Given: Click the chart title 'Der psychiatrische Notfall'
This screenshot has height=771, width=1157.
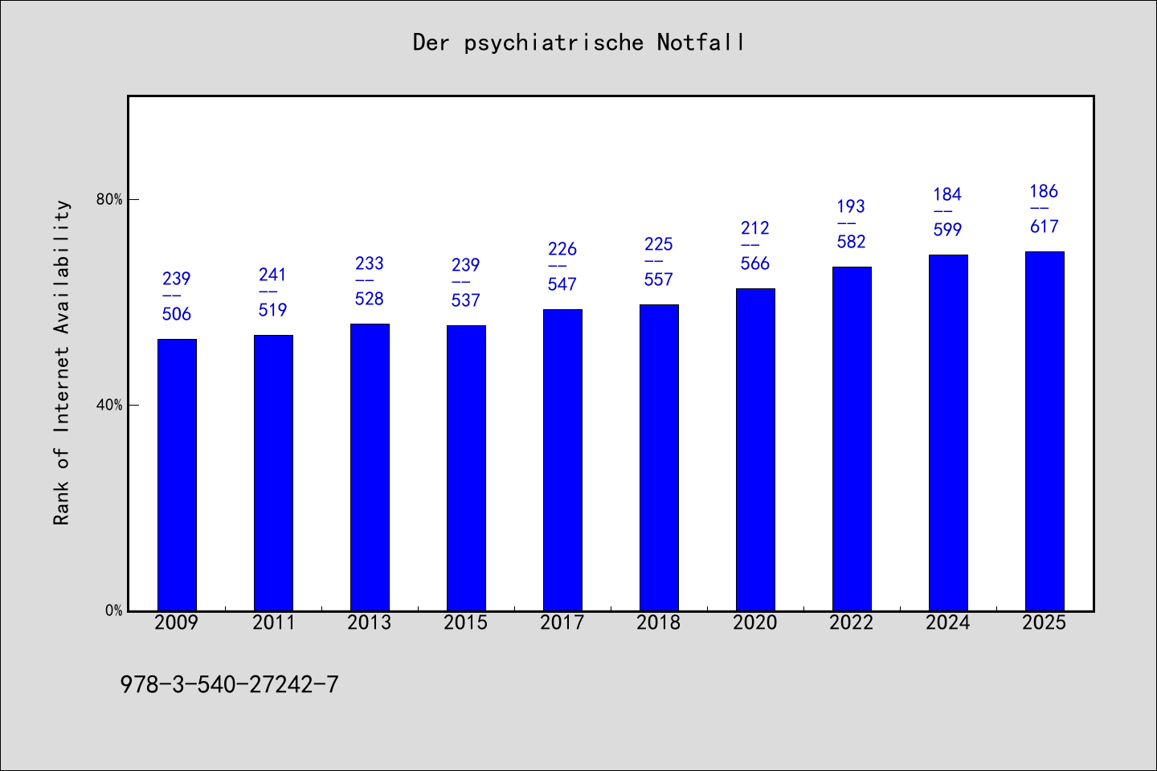Looking at the screenshot, I should point(578,43).
